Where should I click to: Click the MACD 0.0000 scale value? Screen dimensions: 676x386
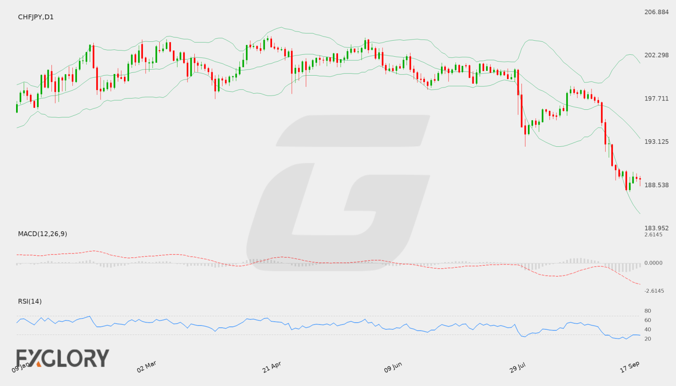653,263
